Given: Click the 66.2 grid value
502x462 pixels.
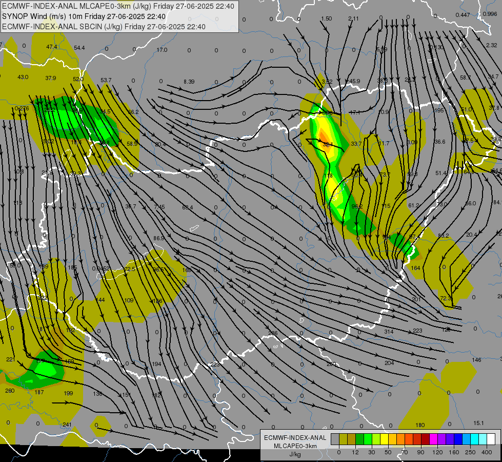Looking at the screenshot, I should coord(133,112).
